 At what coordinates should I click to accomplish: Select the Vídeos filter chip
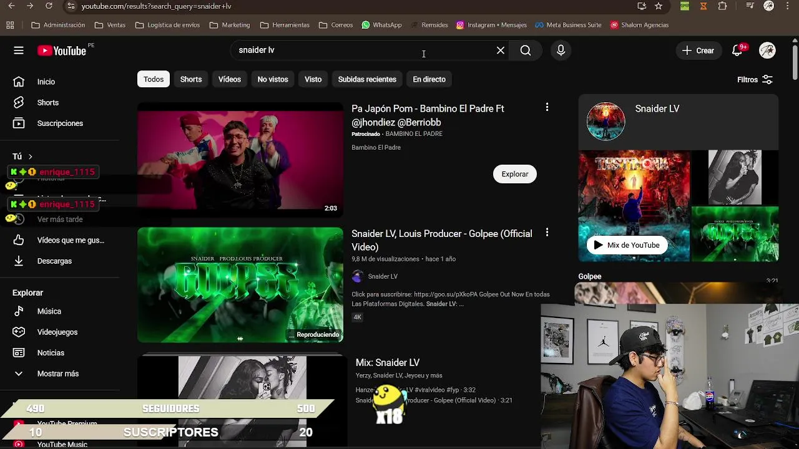point(230,79)
